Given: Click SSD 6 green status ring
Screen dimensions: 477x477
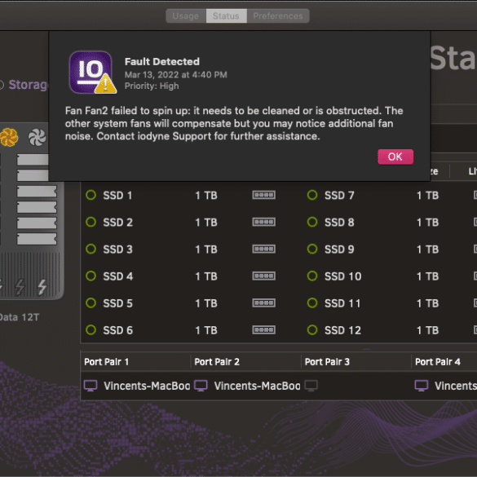Looking at the screenshot, I should (x=91, y=330).
